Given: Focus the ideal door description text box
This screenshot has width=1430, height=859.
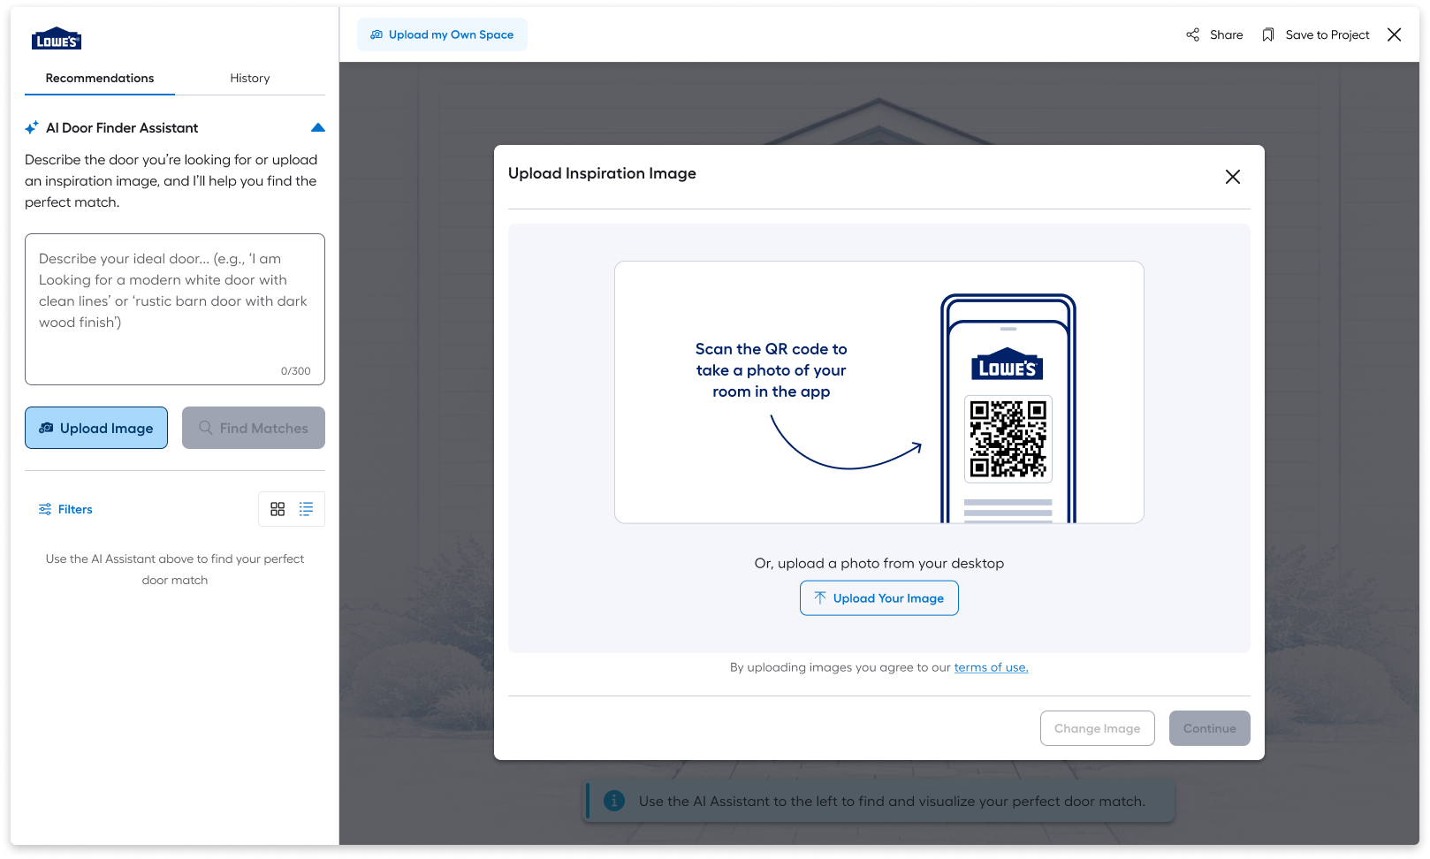Looking at the screenshot, I should [x=175, y=309].
